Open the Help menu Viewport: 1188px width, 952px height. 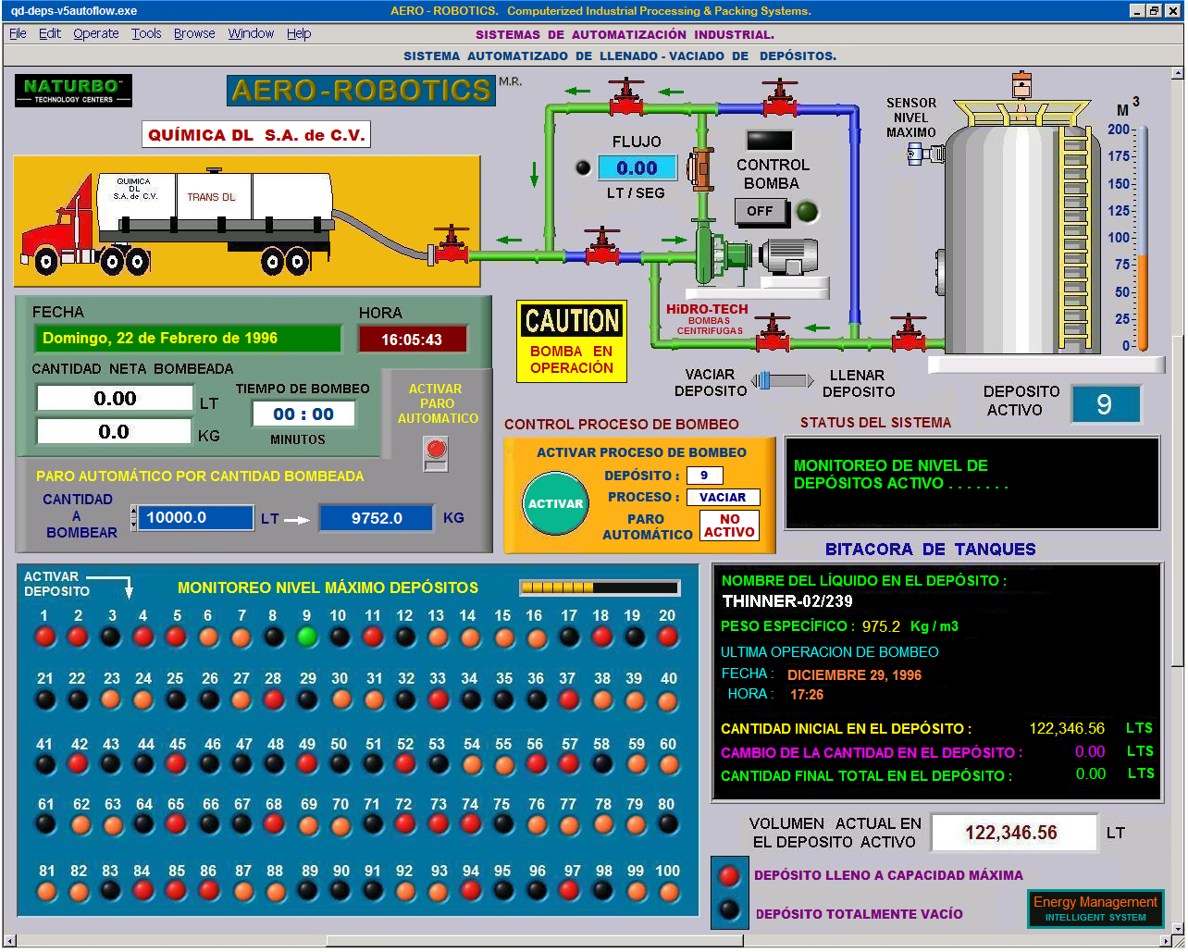click(x=299, y=33)
